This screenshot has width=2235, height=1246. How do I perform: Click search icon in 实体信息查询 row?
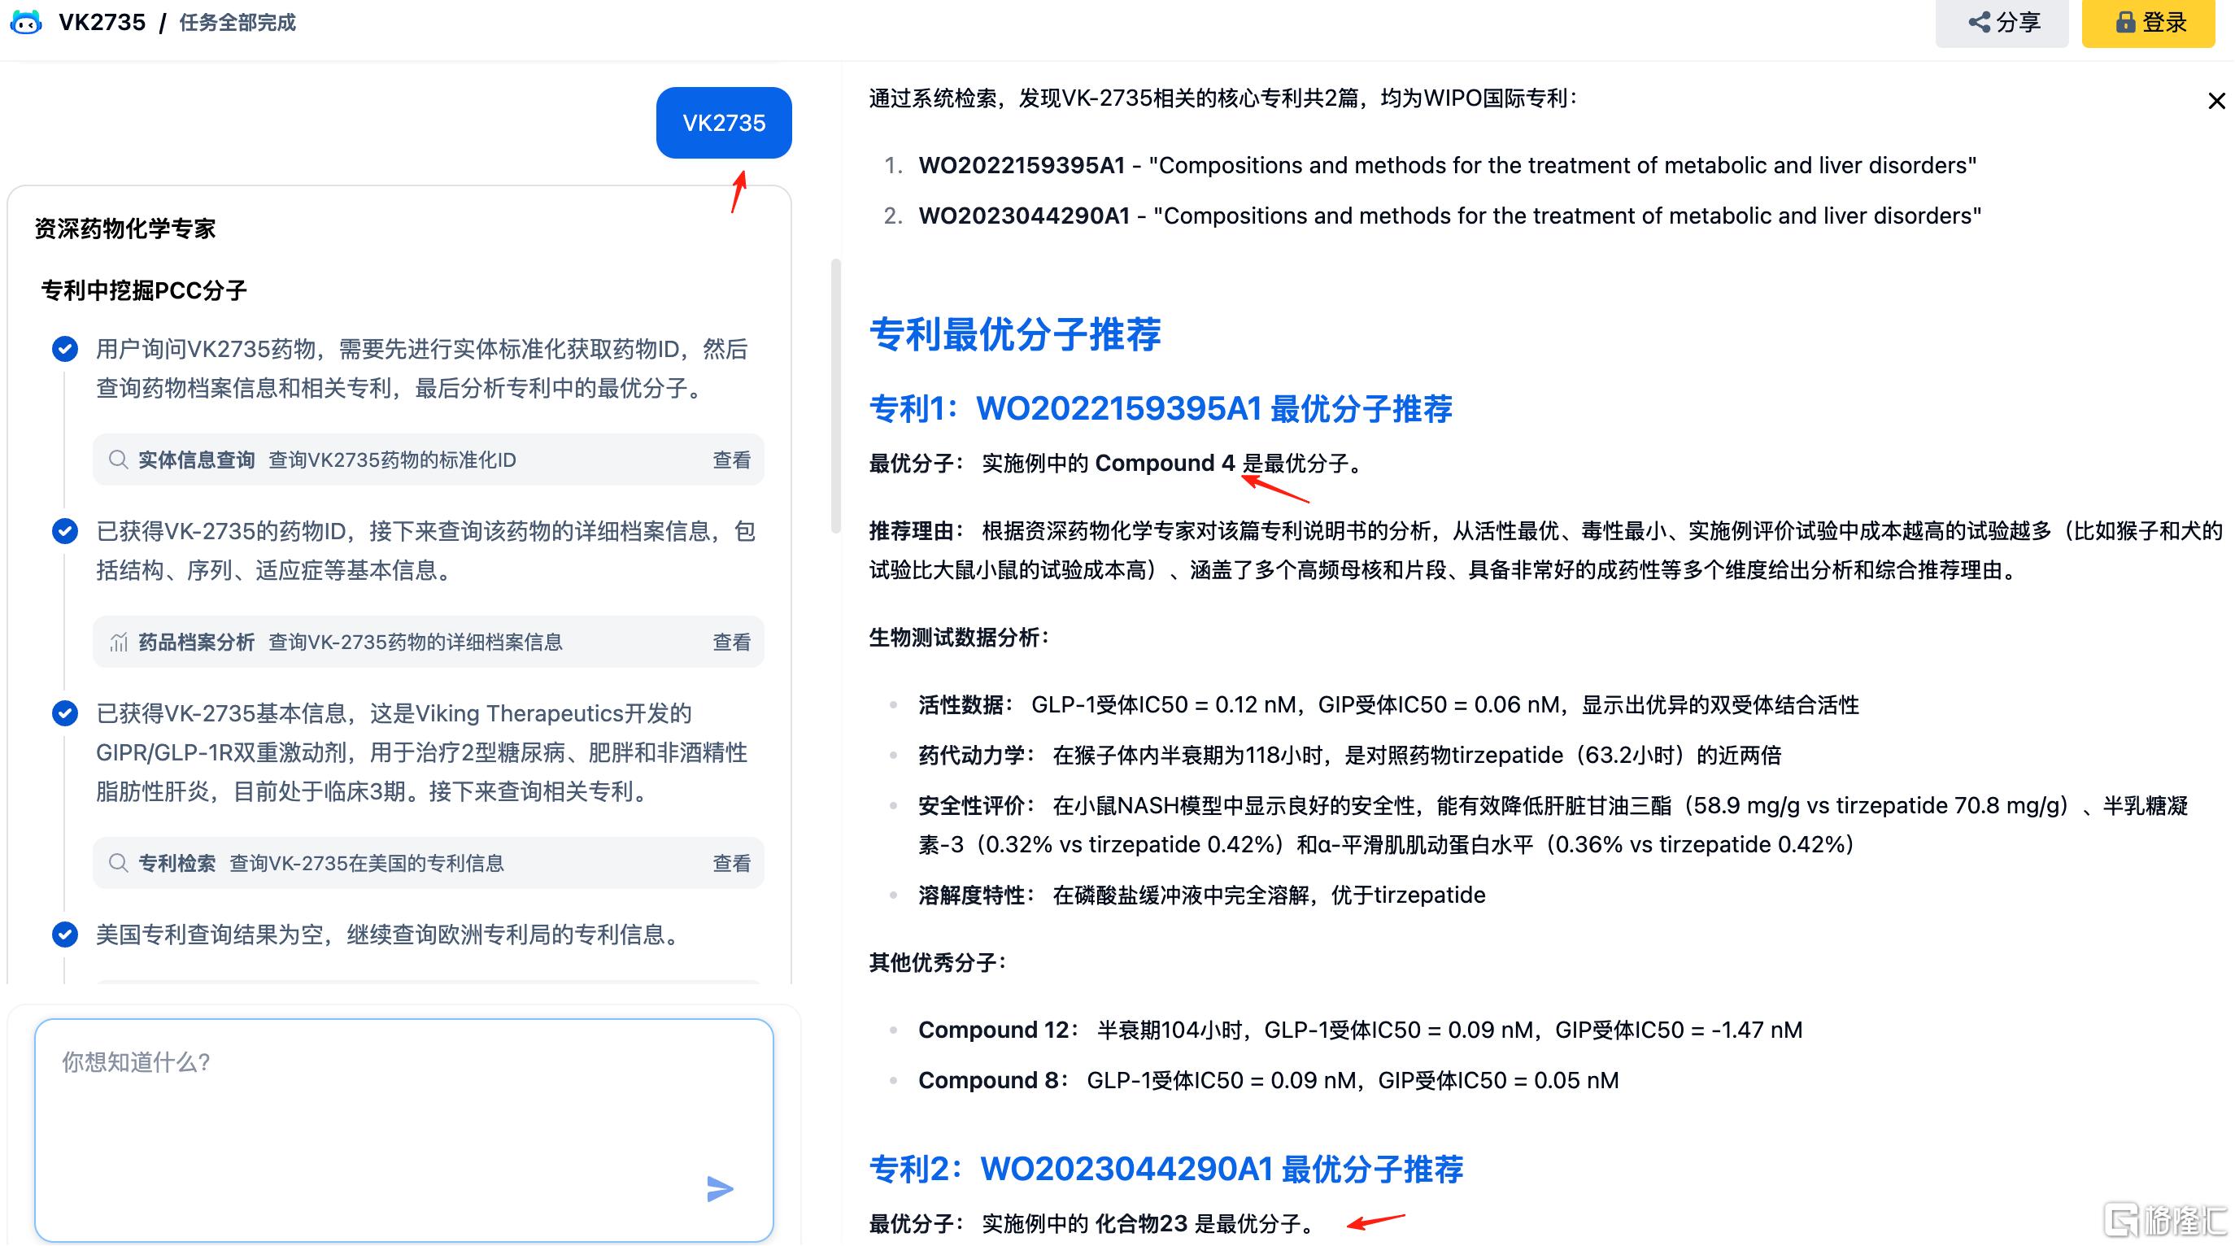click(x=118, y=460)
